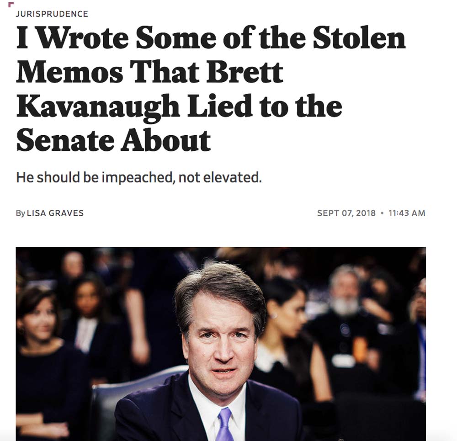Click the Sept 07, 2018 publish date
This screenshot has height=441, width=457.
pyautogui.click(x=346, y=213)
